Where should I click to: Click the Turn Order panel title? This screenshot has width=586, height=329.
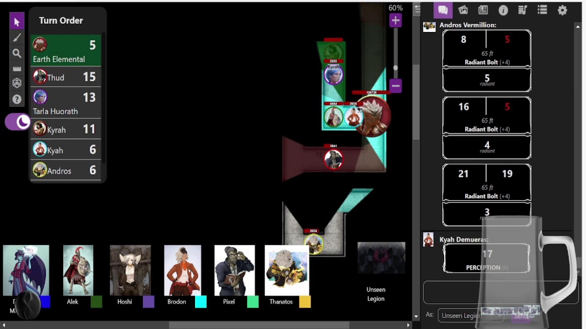61,21
